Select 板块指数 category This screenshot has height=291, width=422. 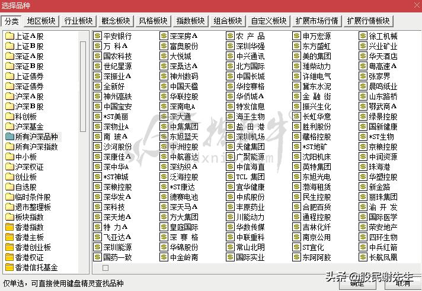pyautogui.click(x=29, y=217)
